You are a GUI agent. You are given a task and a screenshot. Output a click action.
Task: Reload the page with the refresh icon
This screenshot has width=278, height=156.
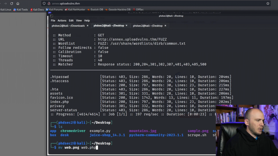[x=12, y=4]
